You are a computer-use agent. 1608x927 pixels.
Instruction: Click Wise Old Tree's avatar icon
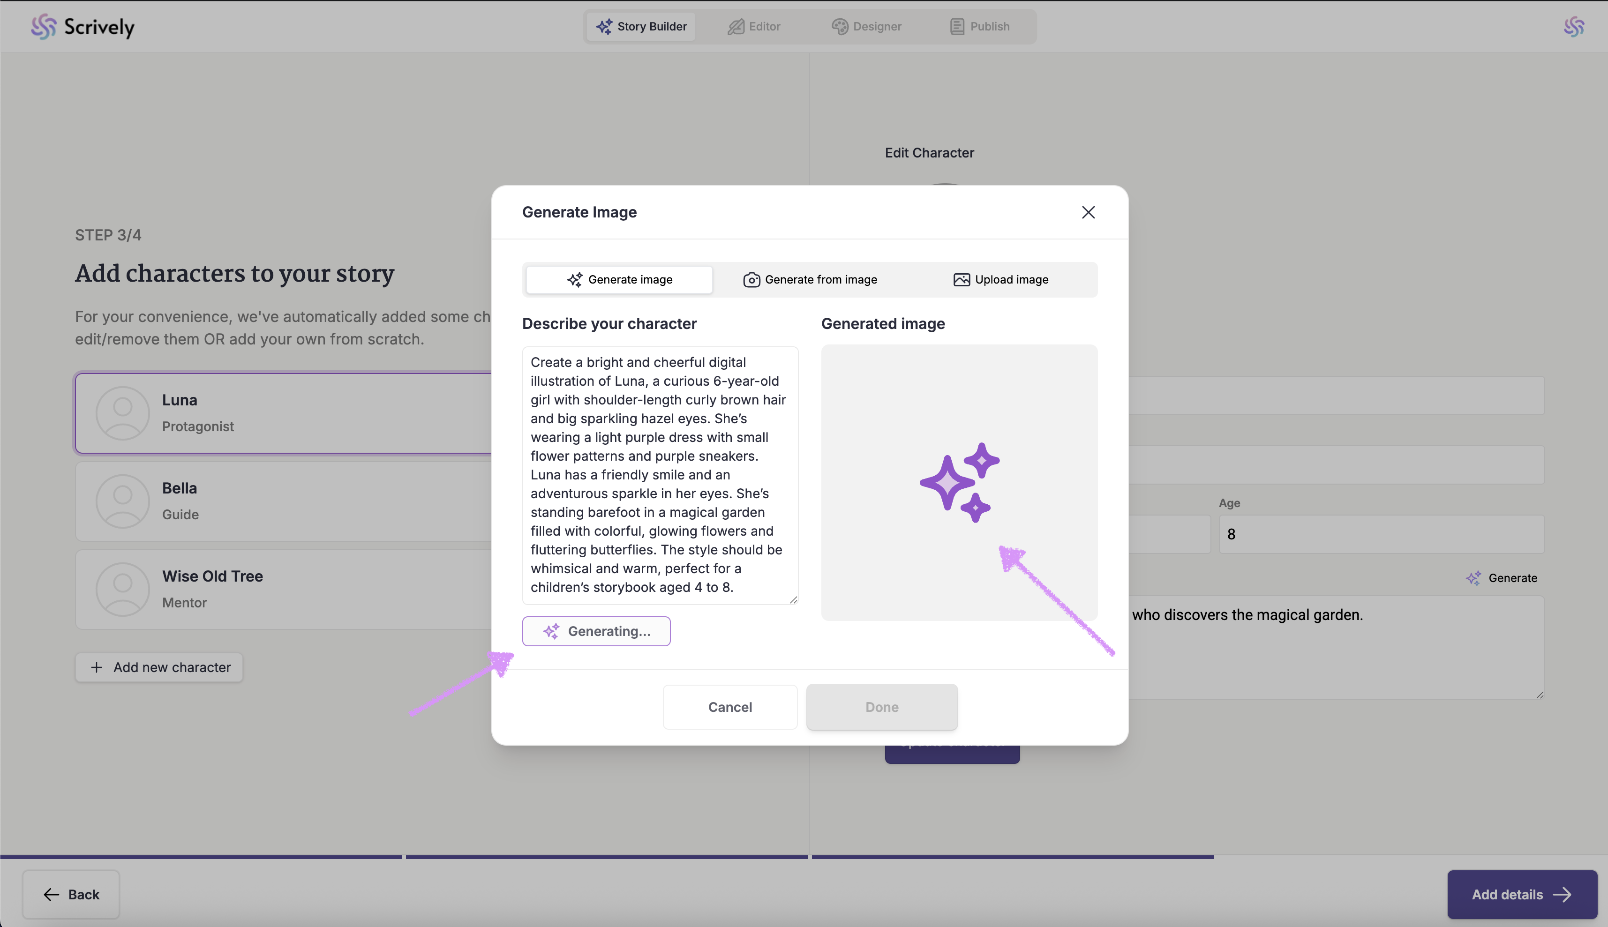point(122,589)
